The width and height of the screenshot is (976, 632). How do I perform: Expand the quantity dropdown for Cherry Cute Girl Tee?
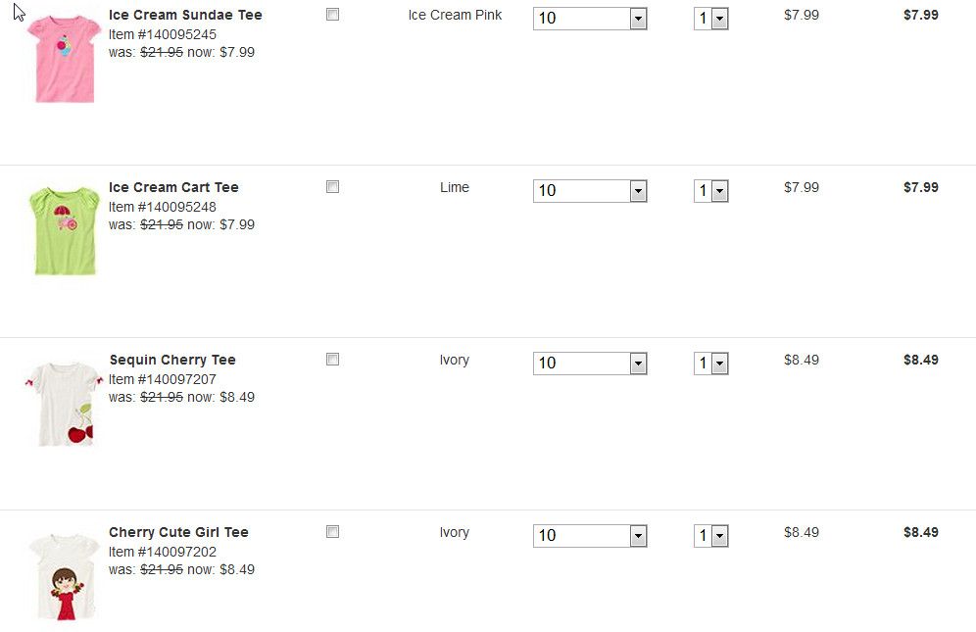pyautogui.click(x=710, y=536)
